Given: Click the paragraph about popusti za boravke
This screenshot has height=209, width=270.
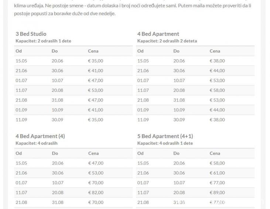Looking at the screenshot, I should 133,10.
